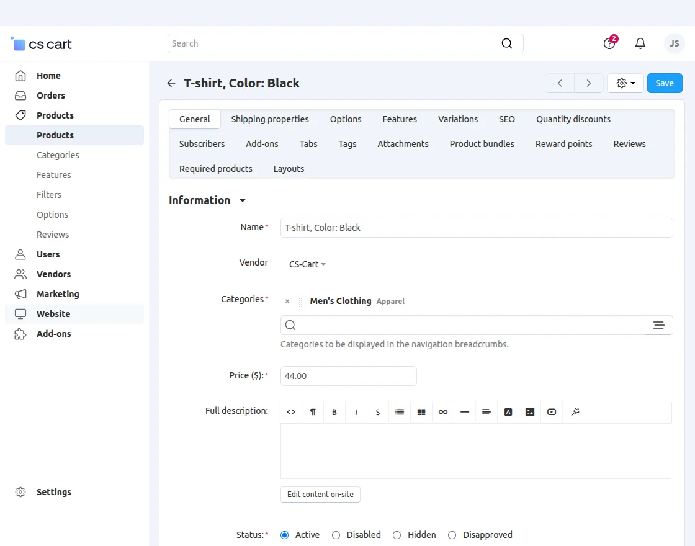Image resolution: width=695 pixels, height=546 pixels.
Task: Choose the Disapproved status radio button
Action: 452,535
